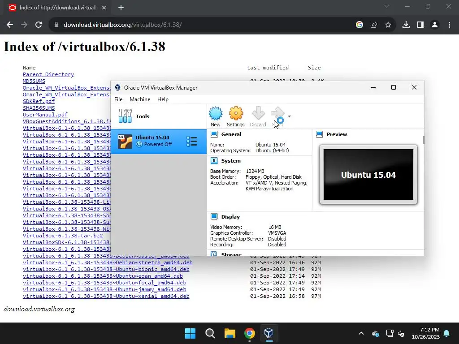
Task: Open a new Chrome tab
Action: [x=121, y=8]
